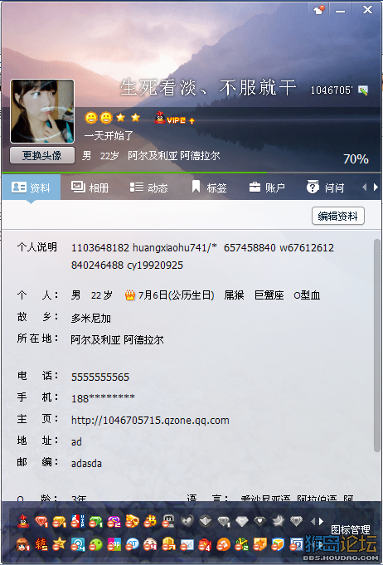Select the 动态 activity tab
383x565 pixels.
click(148, 187)
